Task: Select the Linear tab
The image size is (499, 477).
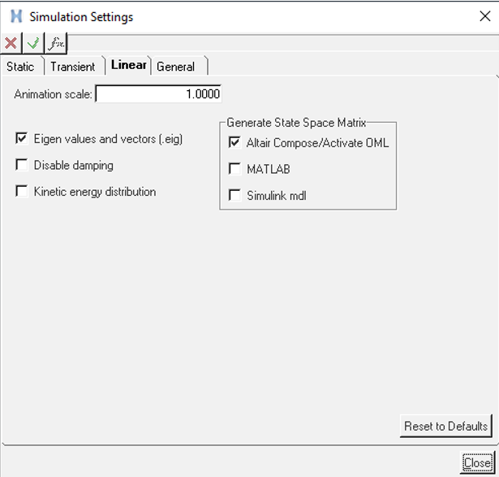Action: 128,66
